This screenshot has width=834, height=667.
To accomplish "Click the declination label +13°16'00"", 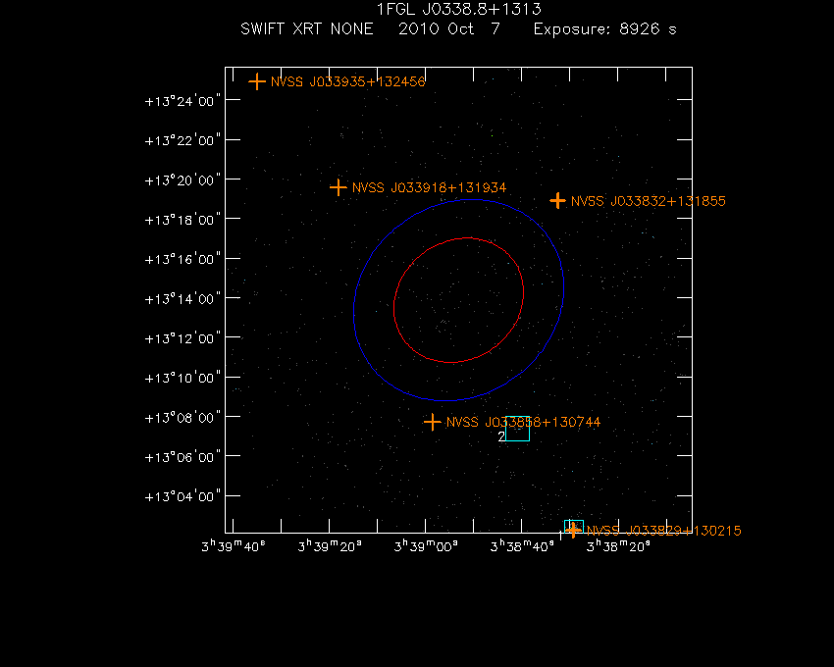I will (x=182, y=260).
